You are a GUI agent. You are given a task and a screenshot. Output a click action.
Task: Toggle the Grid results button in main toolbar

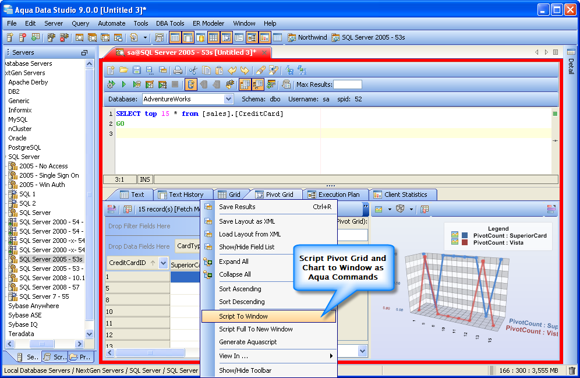tap(214, 37)
